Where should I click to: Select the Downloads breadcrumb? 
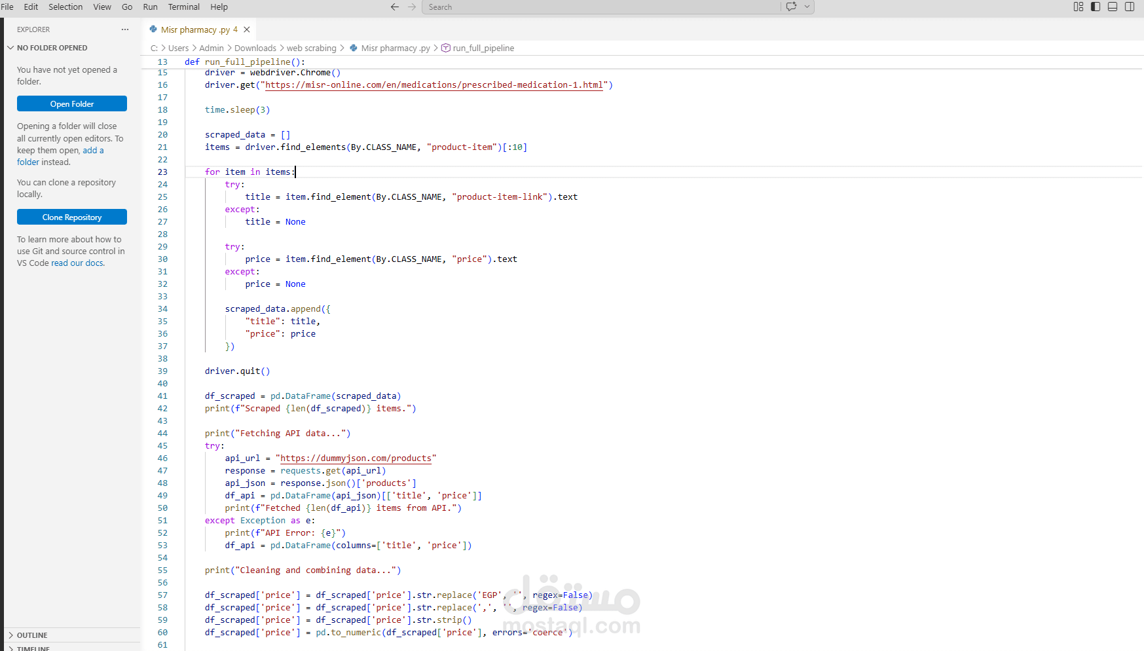255,48
